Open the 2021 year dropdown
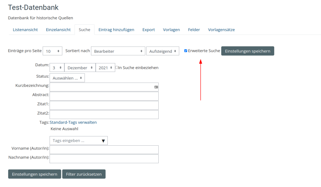This screenshot has width=321, height=187. 105,68
